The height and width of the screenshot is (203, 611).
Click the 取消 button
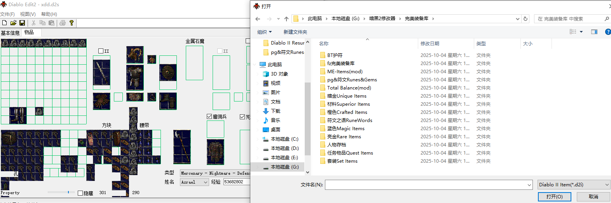click(x=593, y=197)
